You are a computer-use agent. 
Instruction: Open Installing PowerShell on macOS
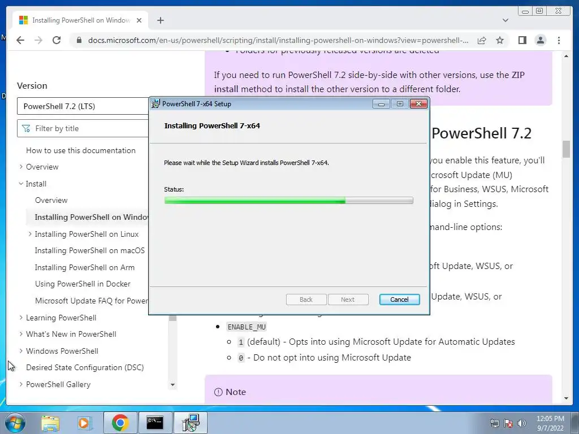[x=90, y=250]
